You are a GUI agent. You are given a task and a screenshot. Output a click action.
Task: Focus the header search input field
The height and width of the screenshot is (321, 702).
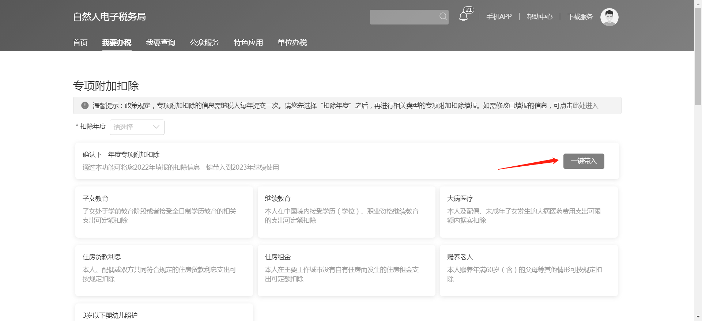coord(404,17)
